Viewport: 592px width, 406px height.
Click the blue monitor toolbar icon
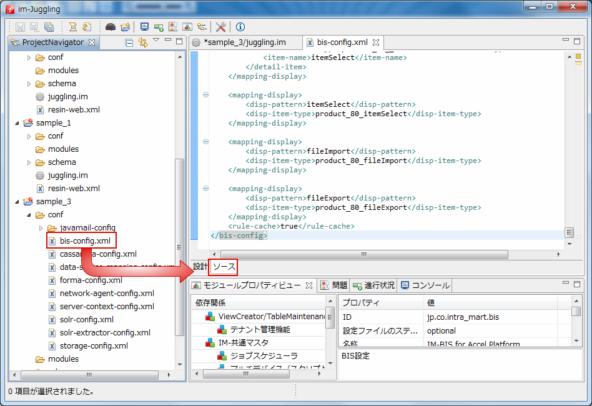click(x=144, y=27)
